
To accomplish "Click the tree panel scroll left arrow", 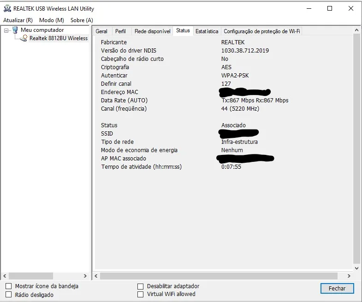I will coord(5,276).
